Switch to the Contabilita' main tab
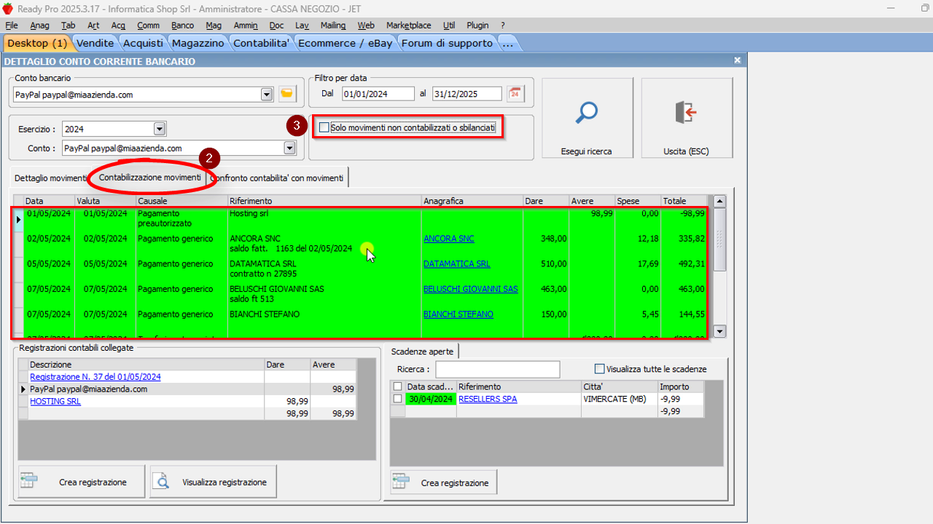This screenshot has width=933, height=524. tap(262, 43)
